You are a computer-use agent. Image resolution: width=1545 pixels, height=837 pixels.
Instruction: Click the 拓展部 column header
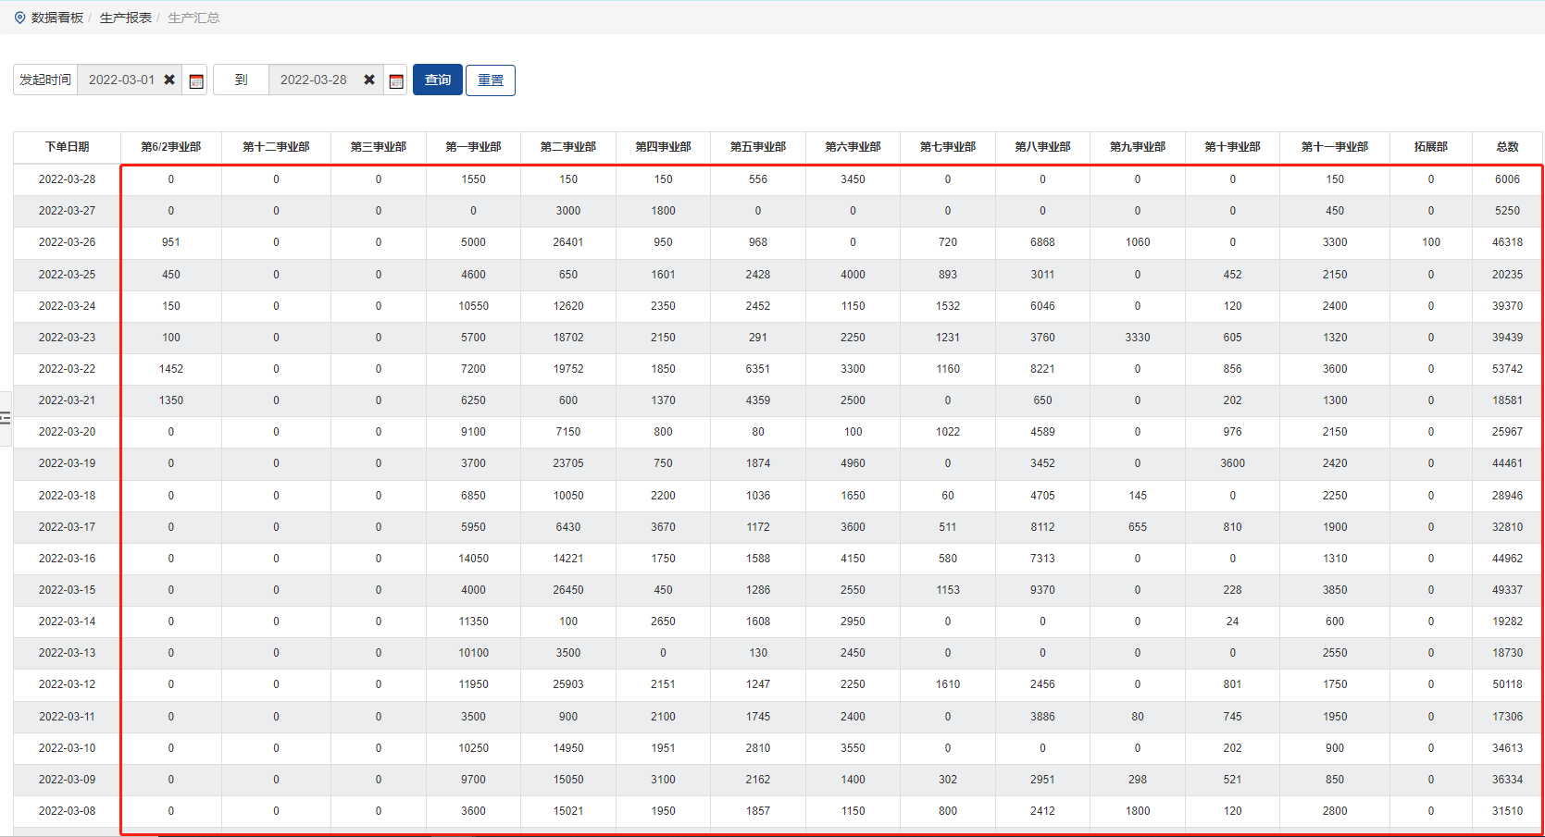click(1430, 147)
